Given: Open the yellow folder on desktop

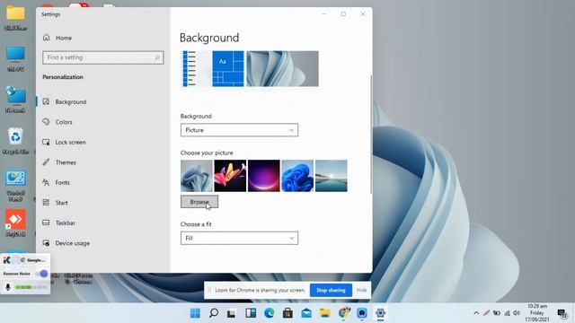Looking at the screenshot, I should point(15,13).
